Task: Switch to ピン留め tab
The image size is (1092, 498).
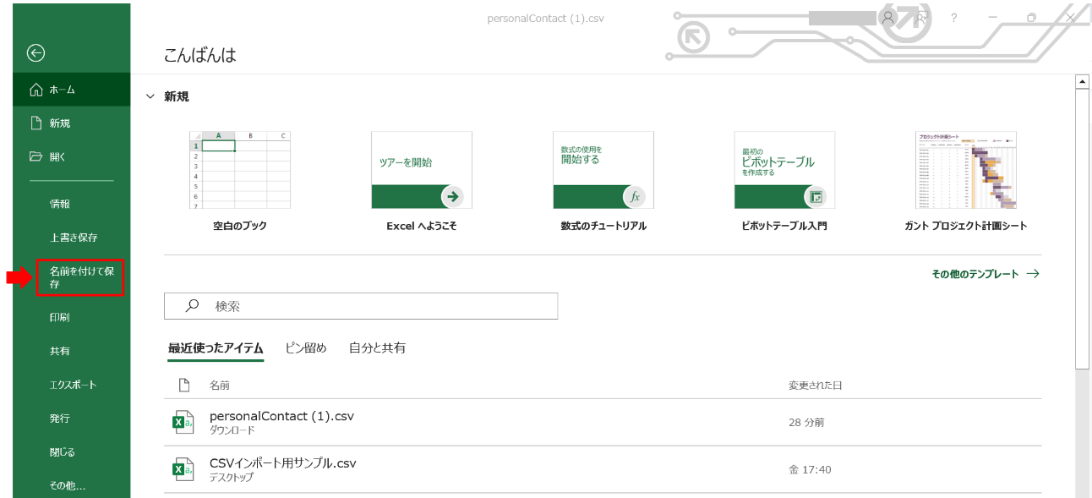Action: [306, 348]
